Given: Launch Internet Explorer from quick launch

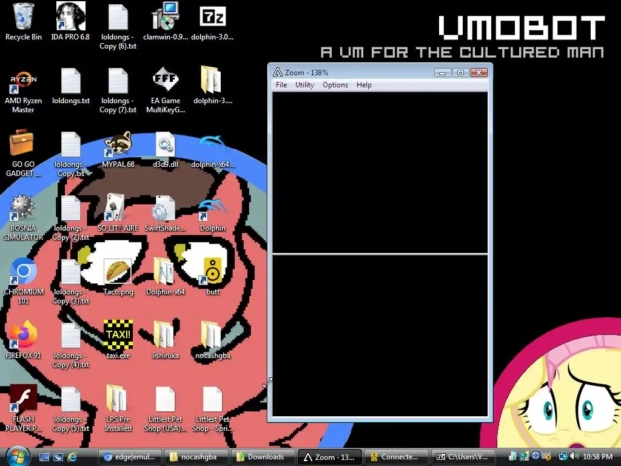Looking at the screenshot, I should 72,457.
